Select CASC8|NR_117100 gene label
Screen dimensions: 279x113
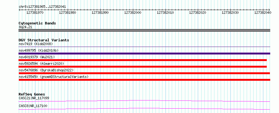(x=33, y=106)
